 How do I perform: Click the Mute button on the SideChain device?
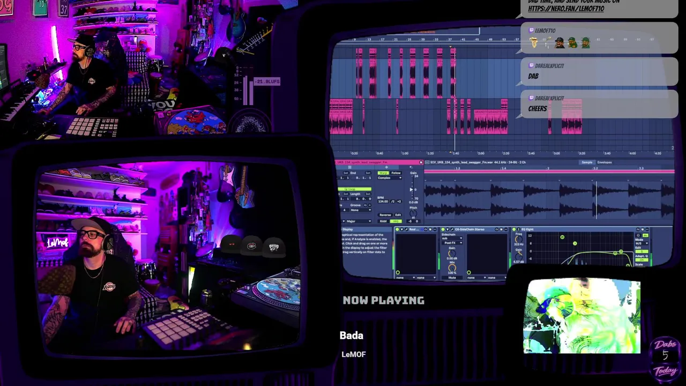(x=452, y=278)
